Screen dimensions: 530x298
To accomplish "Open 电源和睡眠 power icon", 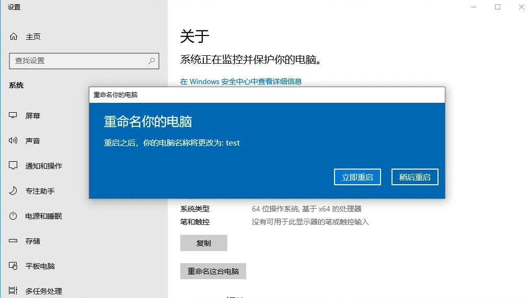I will click(x=14, y=216).
